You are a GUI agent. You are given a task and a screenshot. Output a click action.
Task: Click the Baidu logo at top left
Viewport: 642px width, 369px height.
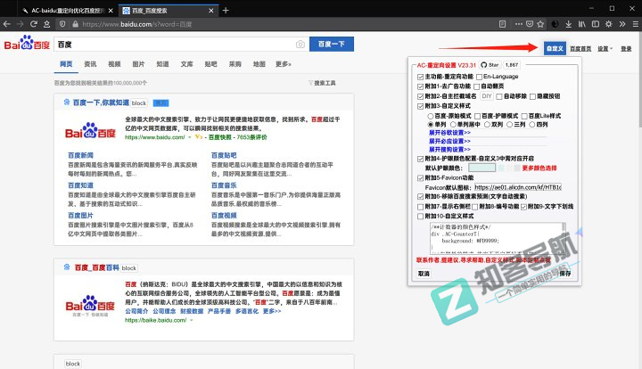tap(27, 43)
